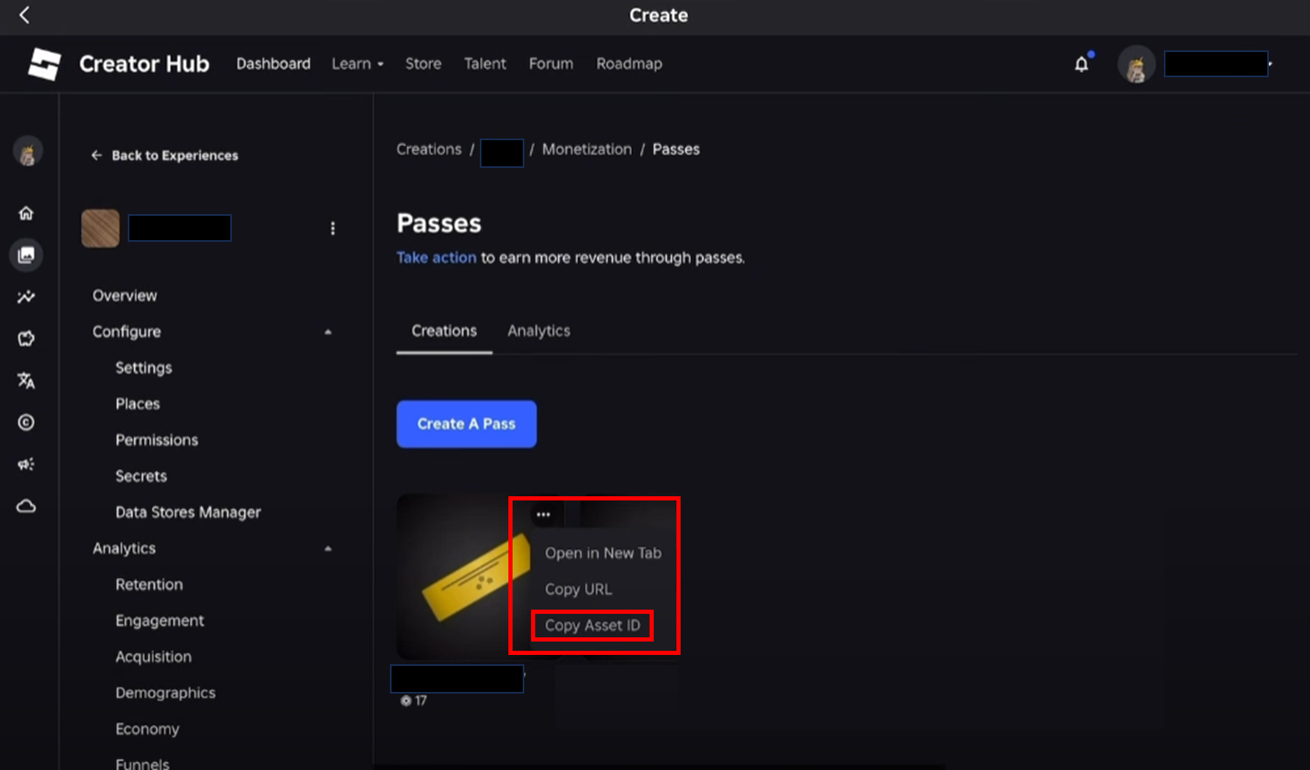This screenshot has width=1310, height=770.
Task: Collapse the Analytics section in sidebar
Action: (328, 549)
